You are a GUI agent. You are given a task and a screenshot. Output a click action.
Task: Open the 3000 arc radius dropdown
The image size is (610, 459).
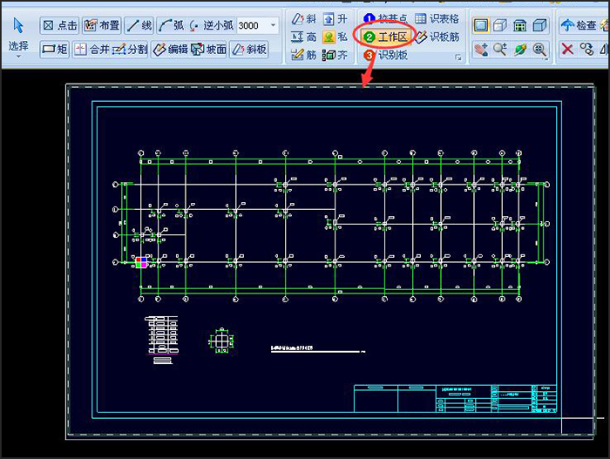274,26
